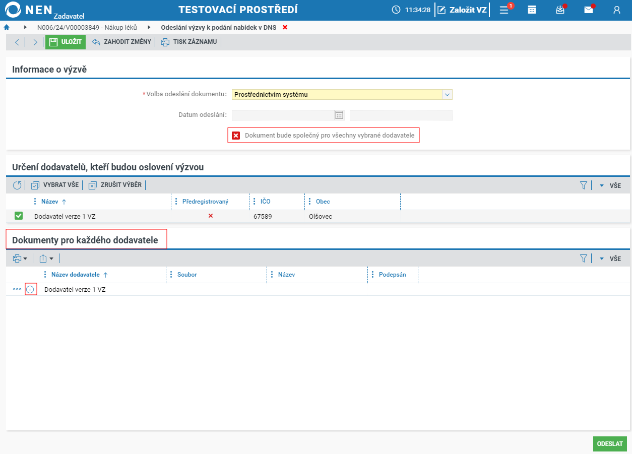Screen dimensions: 632x454
Task: Toggle the shared document for all suppliers checkbox
Action: click(x=236, y=136)
